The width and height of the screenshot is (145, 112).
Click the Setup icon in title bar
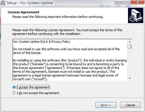tap(3, 3)
